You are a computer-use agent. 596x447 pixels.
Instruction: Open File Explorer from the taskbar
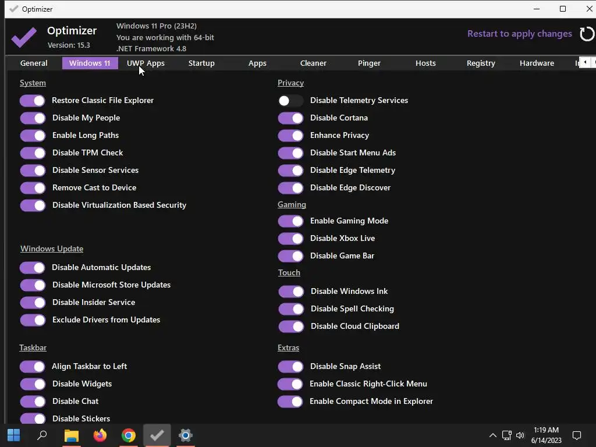(x=71, y=435)
